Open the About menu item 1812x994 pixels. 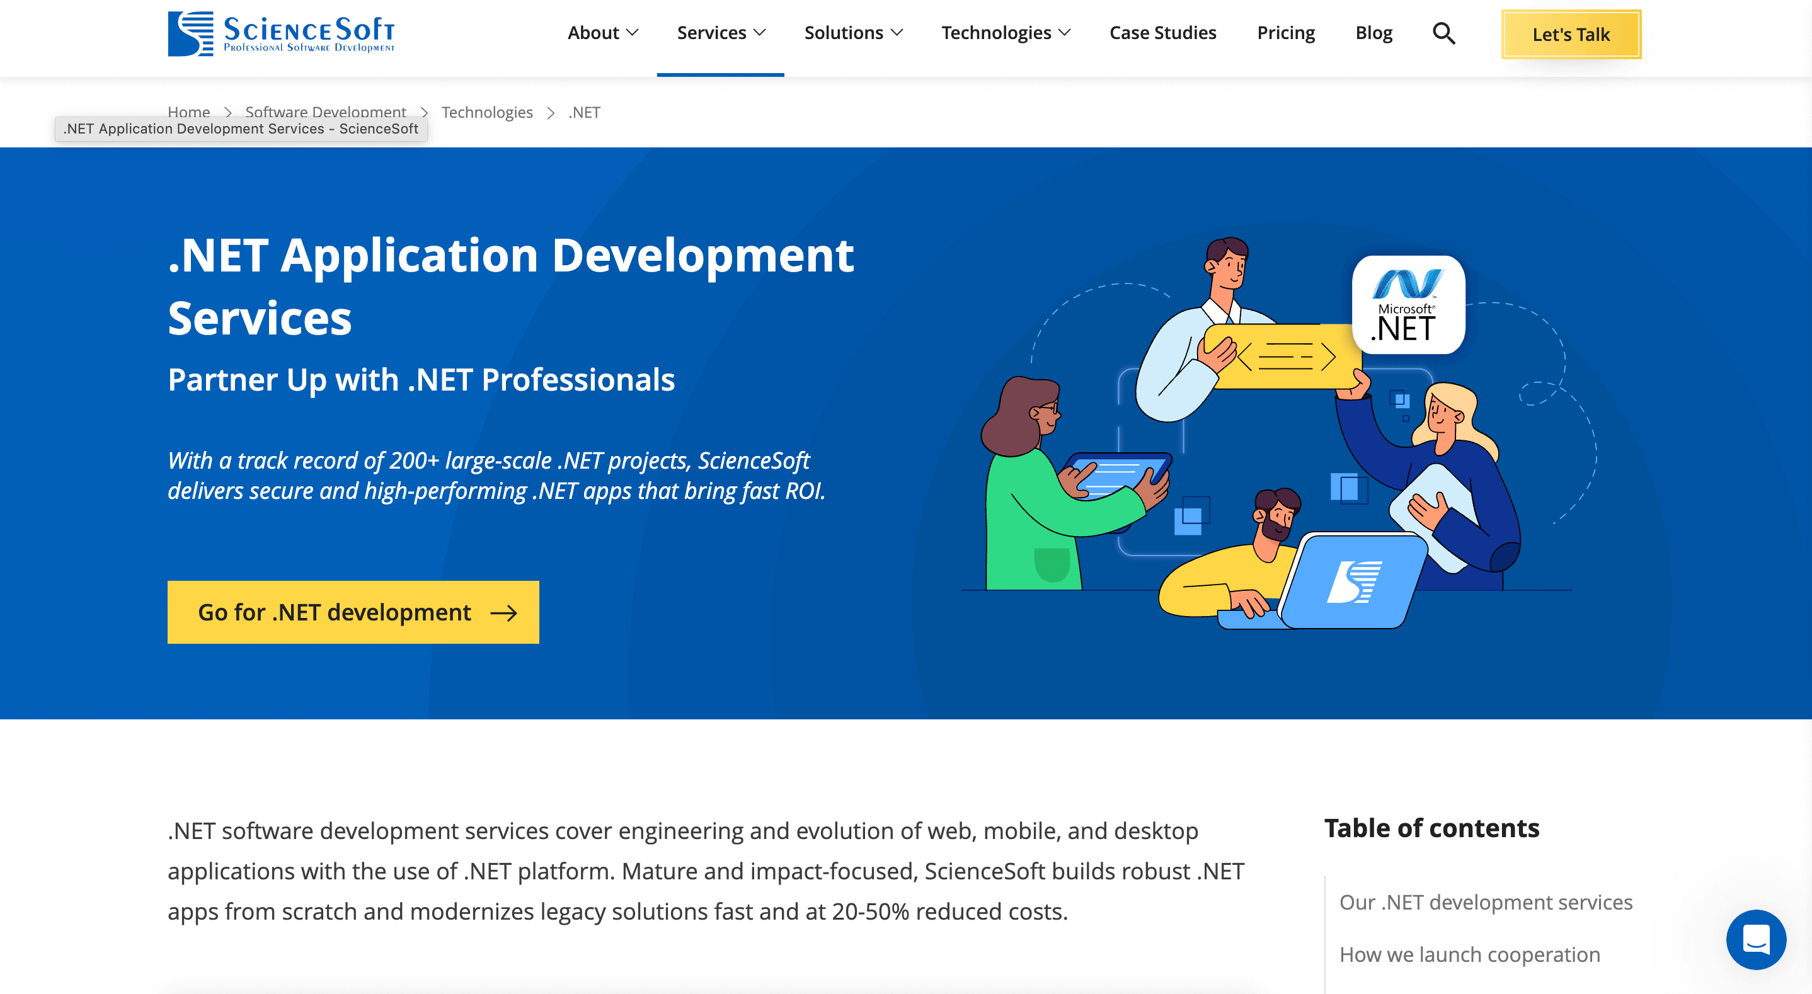[x=603, y=32]
